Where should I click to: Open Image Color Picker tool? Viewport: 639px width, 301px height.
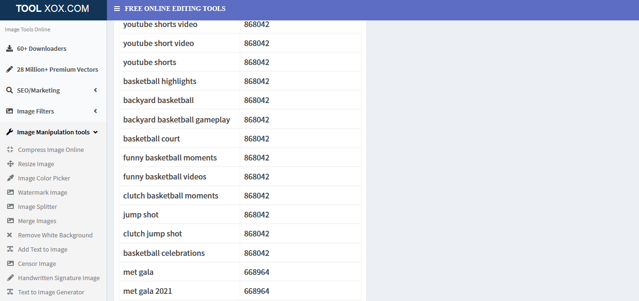pos(44,178)
